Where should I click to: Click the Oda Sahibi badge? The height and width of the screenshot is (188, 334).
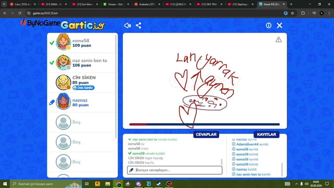tap(83, 88)
